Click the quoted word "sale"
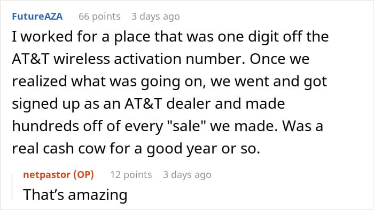Viewport: 374px width, 210px height. [x=187, y=126]
